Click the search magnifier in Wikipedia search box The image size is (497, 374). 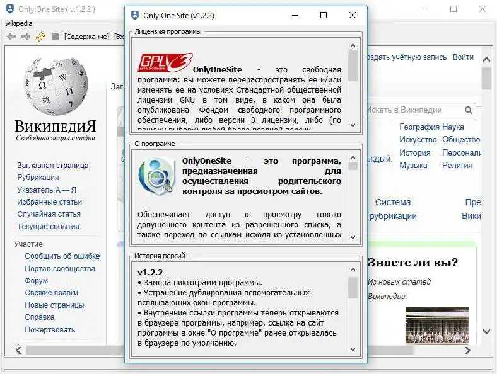[x=469, y=110]
